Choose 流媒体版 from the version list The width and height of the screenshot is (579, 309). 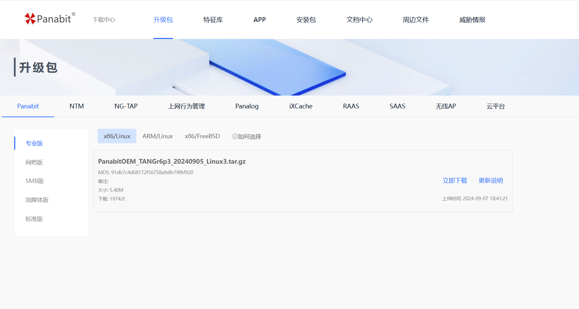coord(37,200)
